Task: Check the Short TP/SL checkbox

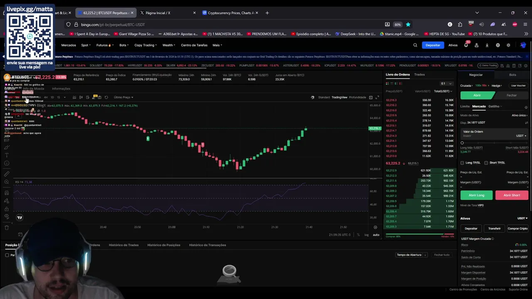Action: point(486,163)
